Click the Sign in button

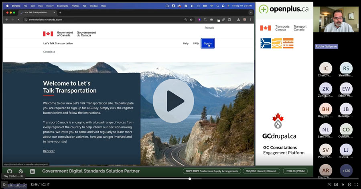tap(207, 43)
